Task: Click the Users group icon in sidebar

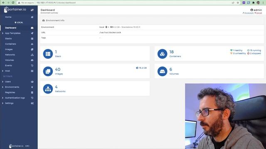Action: point(32,82)
